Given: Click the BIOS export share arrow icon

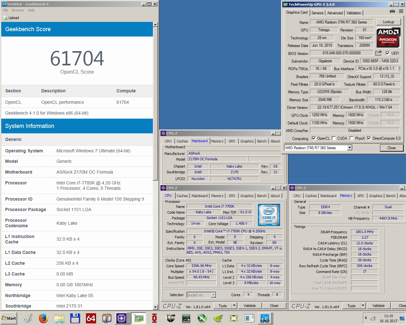Looking at the screenshot, I should point(378,53).
